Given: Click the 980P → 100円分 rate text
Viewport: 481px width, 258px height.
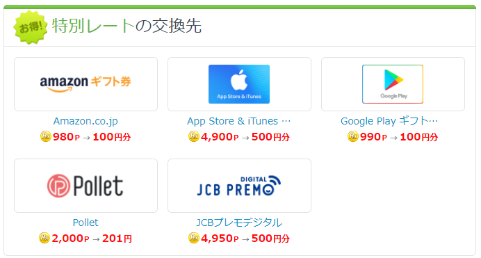Looking at the screenshot, I should 92,137.
